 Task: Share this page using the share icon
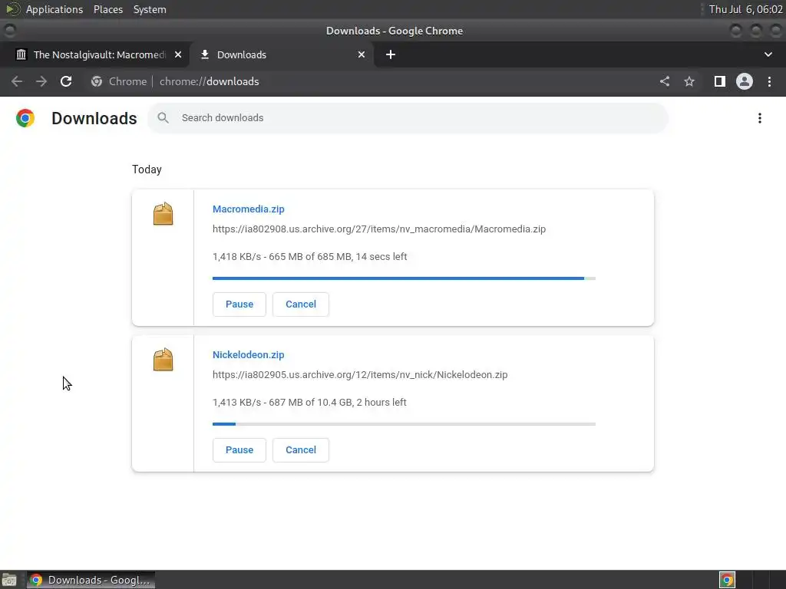[x=665, y=81]
